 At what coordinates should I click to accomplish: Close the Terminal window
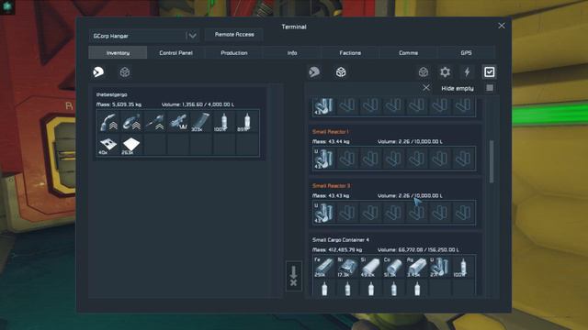coord(502,26)
